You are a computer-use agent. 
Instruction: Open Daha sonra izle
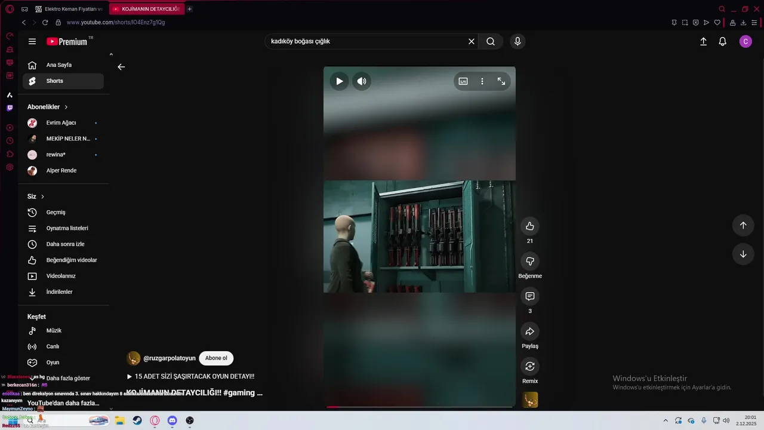[63, 244]
